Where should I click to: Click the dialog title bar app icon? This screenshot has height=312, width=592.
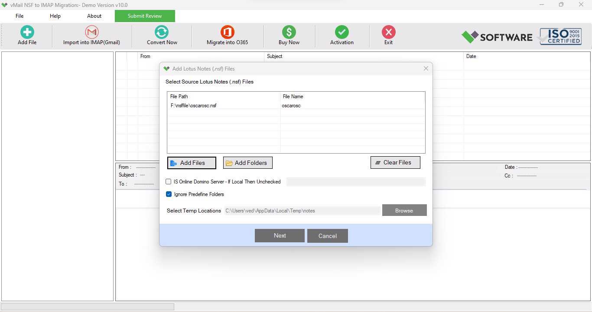[x=166, y=68]
